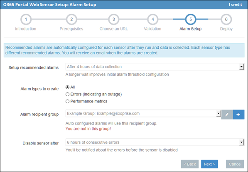The image size is (248, 172).
Task: Choose Errors (indicating an outage) option
Action: click(68, 94)
